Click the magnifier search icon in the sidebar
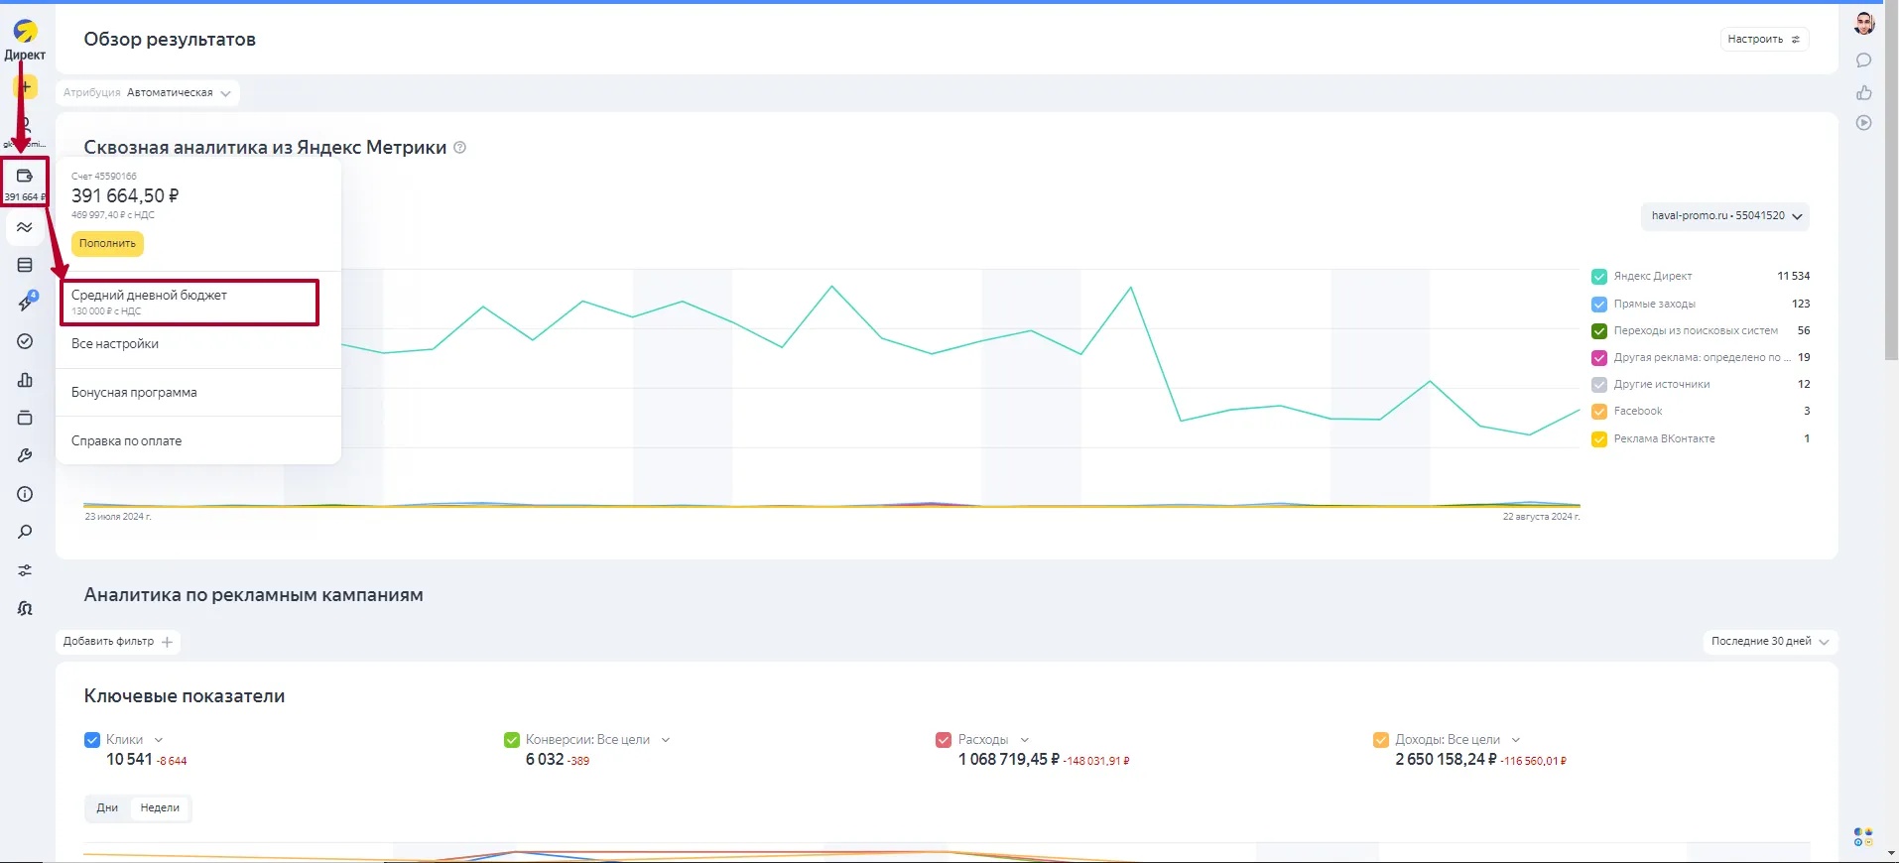Image resolution: width=1899 pixels, height=863 pixels. (25, 533)
